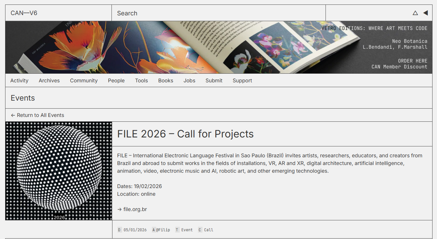This screenshot has height=239, width=437.
Task: Click the FILE 2026 dotted sphere thumbnail
Action: click(x=59, y=171)
